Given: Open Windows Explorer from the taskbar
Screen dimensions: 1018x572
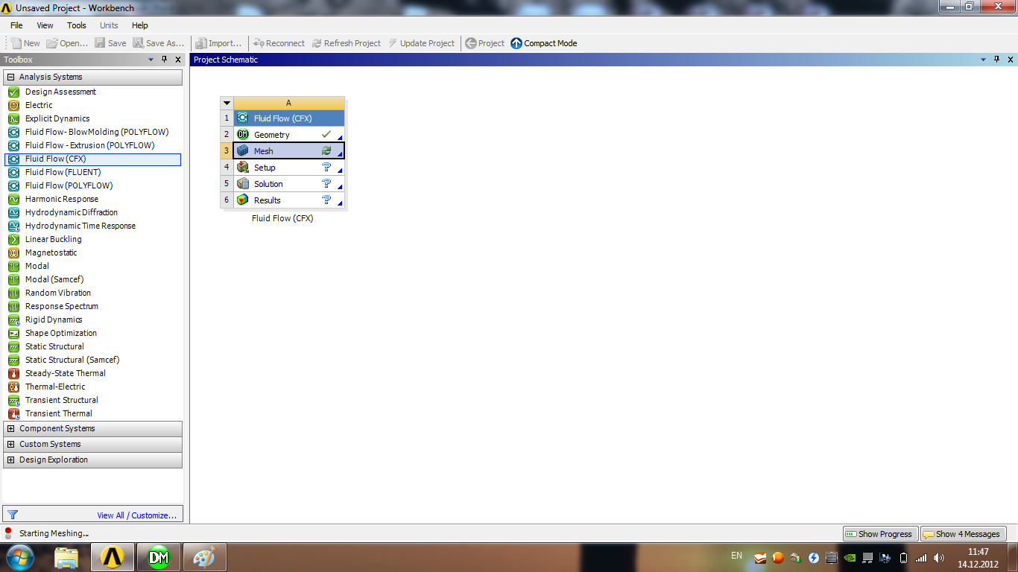Looking at the screenshot, I should coord(66,557).
